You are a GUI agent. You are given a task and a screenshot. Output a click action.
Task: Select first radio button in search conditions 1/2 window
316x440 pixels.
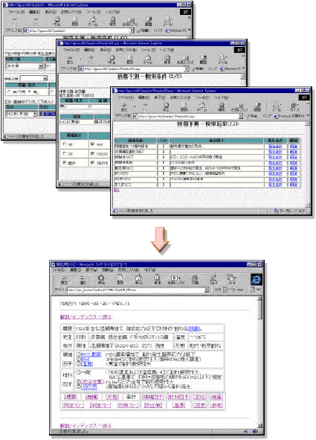tap(10, 92)
